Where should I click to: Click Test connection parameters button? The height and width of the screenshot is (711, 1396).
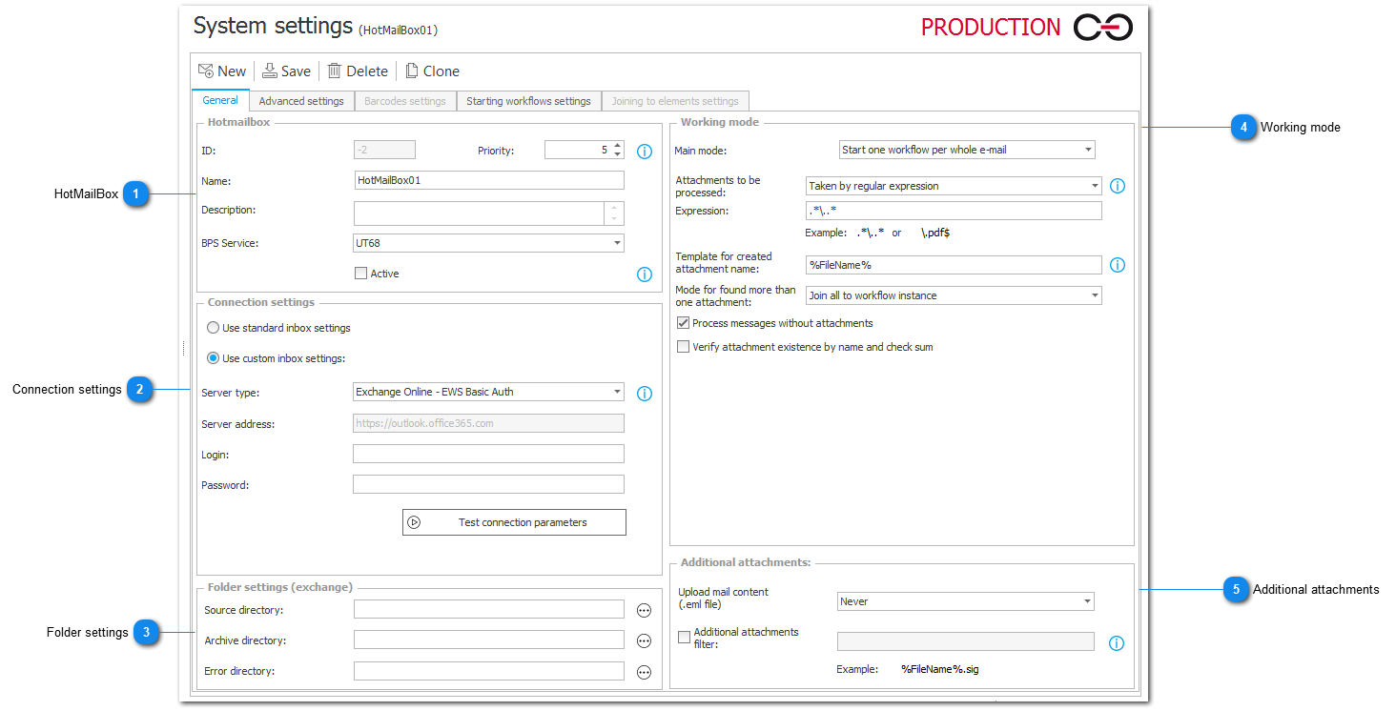[x=514, y=522]
